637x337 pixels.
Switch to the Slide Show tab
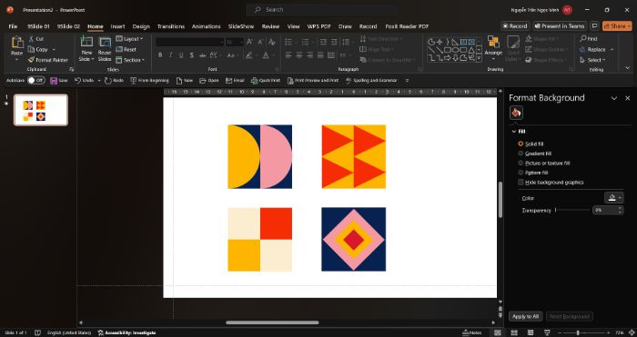(x=241, y=26)
